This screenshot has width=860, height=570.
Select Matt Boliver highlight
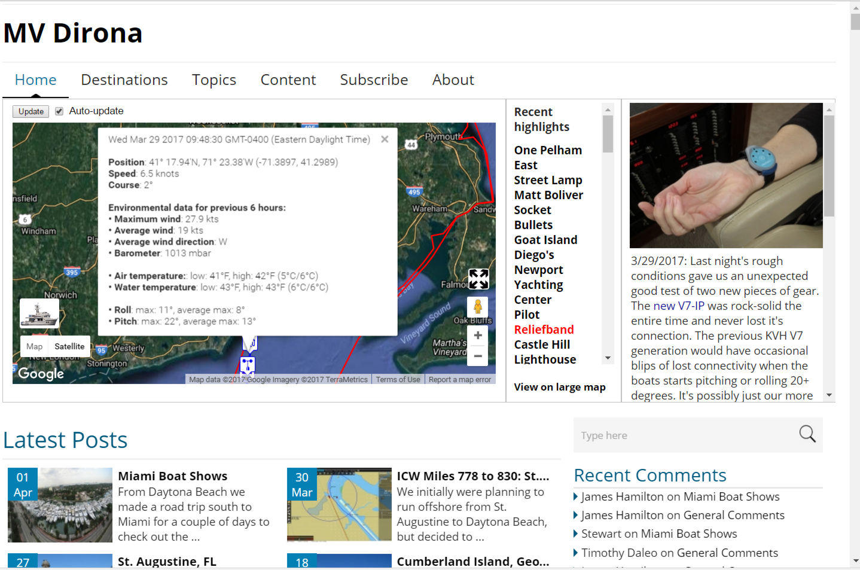[548, 195]
